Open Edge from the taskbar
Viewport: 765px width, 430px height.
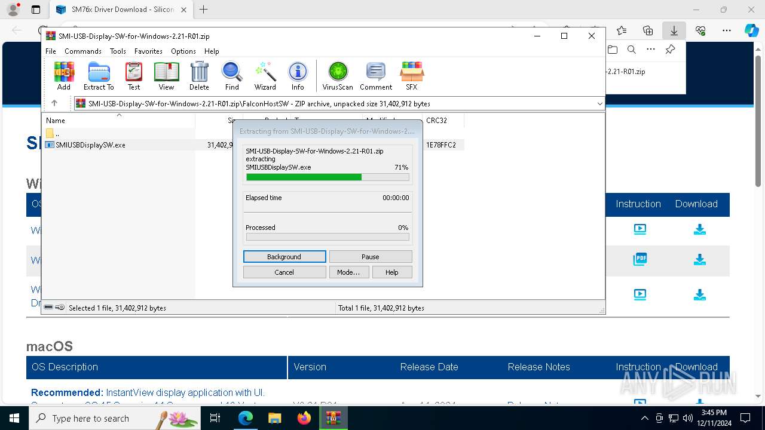click(x=246, y=418)
